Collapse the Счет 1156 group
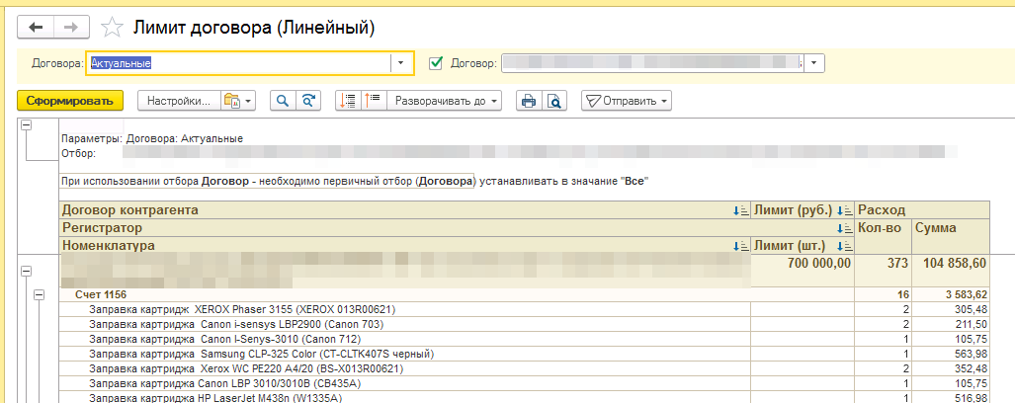Screen dimensions: 1015x403 [41, 294]
